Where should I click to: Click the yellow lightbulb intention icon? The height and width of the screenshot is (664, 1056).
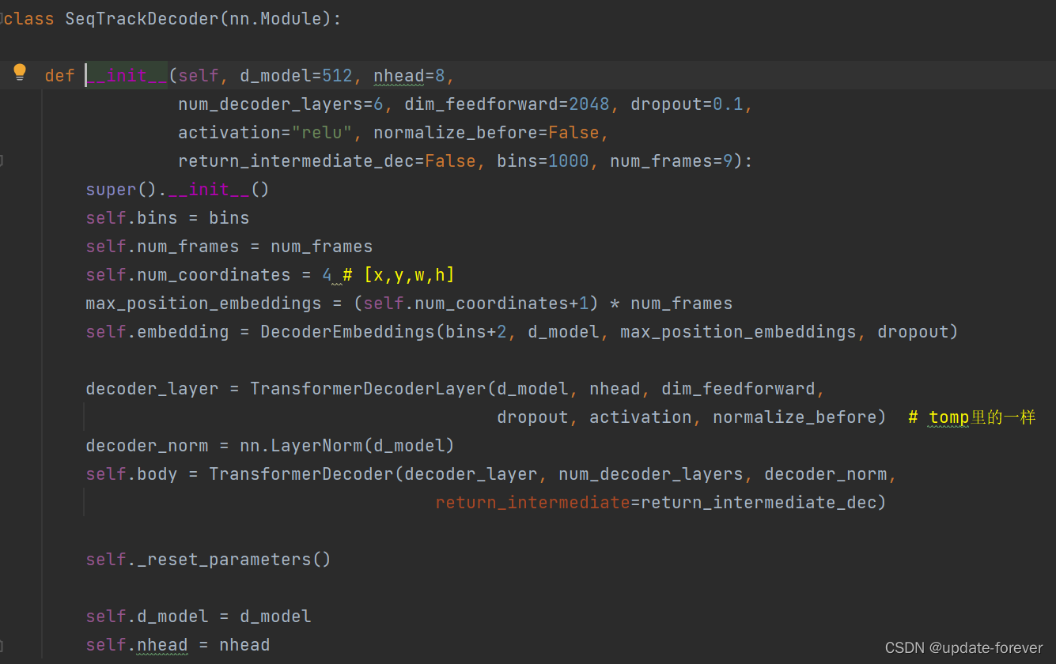[20, 73]
